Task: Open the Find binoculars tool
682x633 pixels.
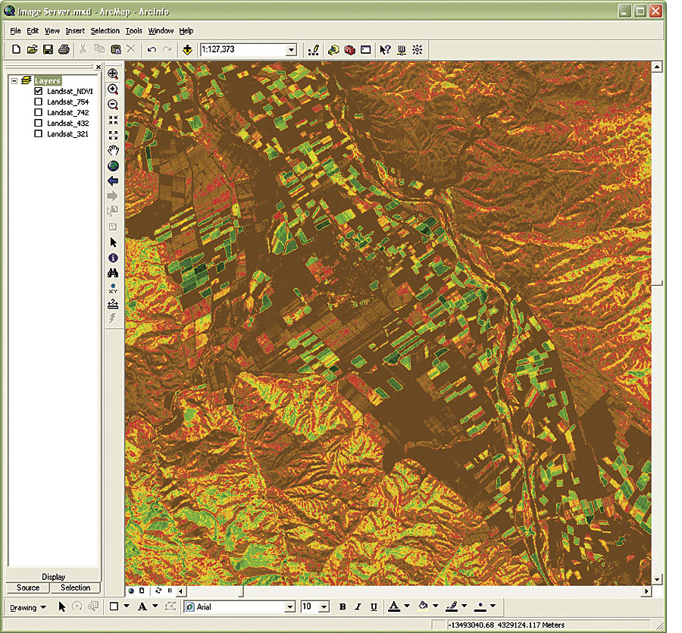Action: (113, 273)
